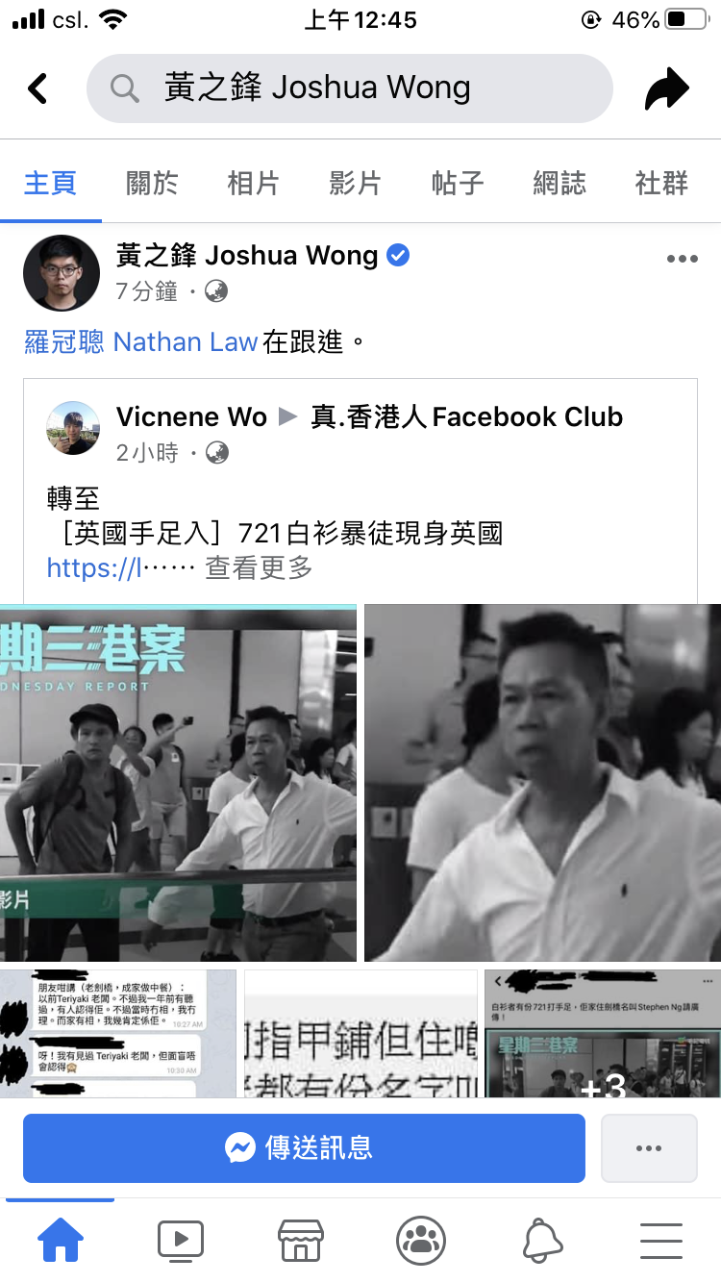This screenshot has width=721, height=1283.
Task: Switch to the 相片 tab
Action: (254, 183)
